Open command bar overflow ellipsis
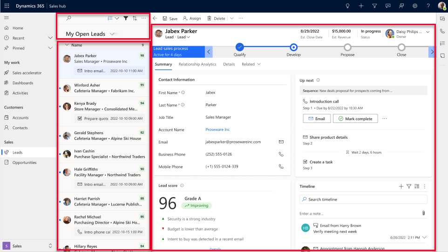 241,18
